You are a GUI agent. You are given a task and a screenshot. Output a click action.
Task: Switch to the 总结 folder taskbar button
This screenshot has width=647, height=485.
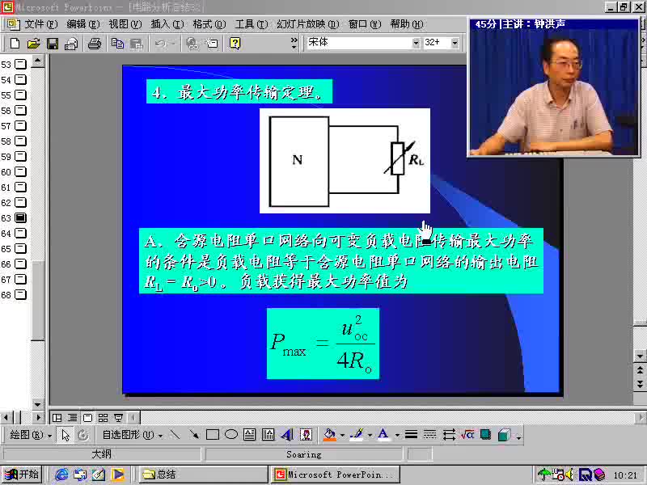tap(203, 474)
